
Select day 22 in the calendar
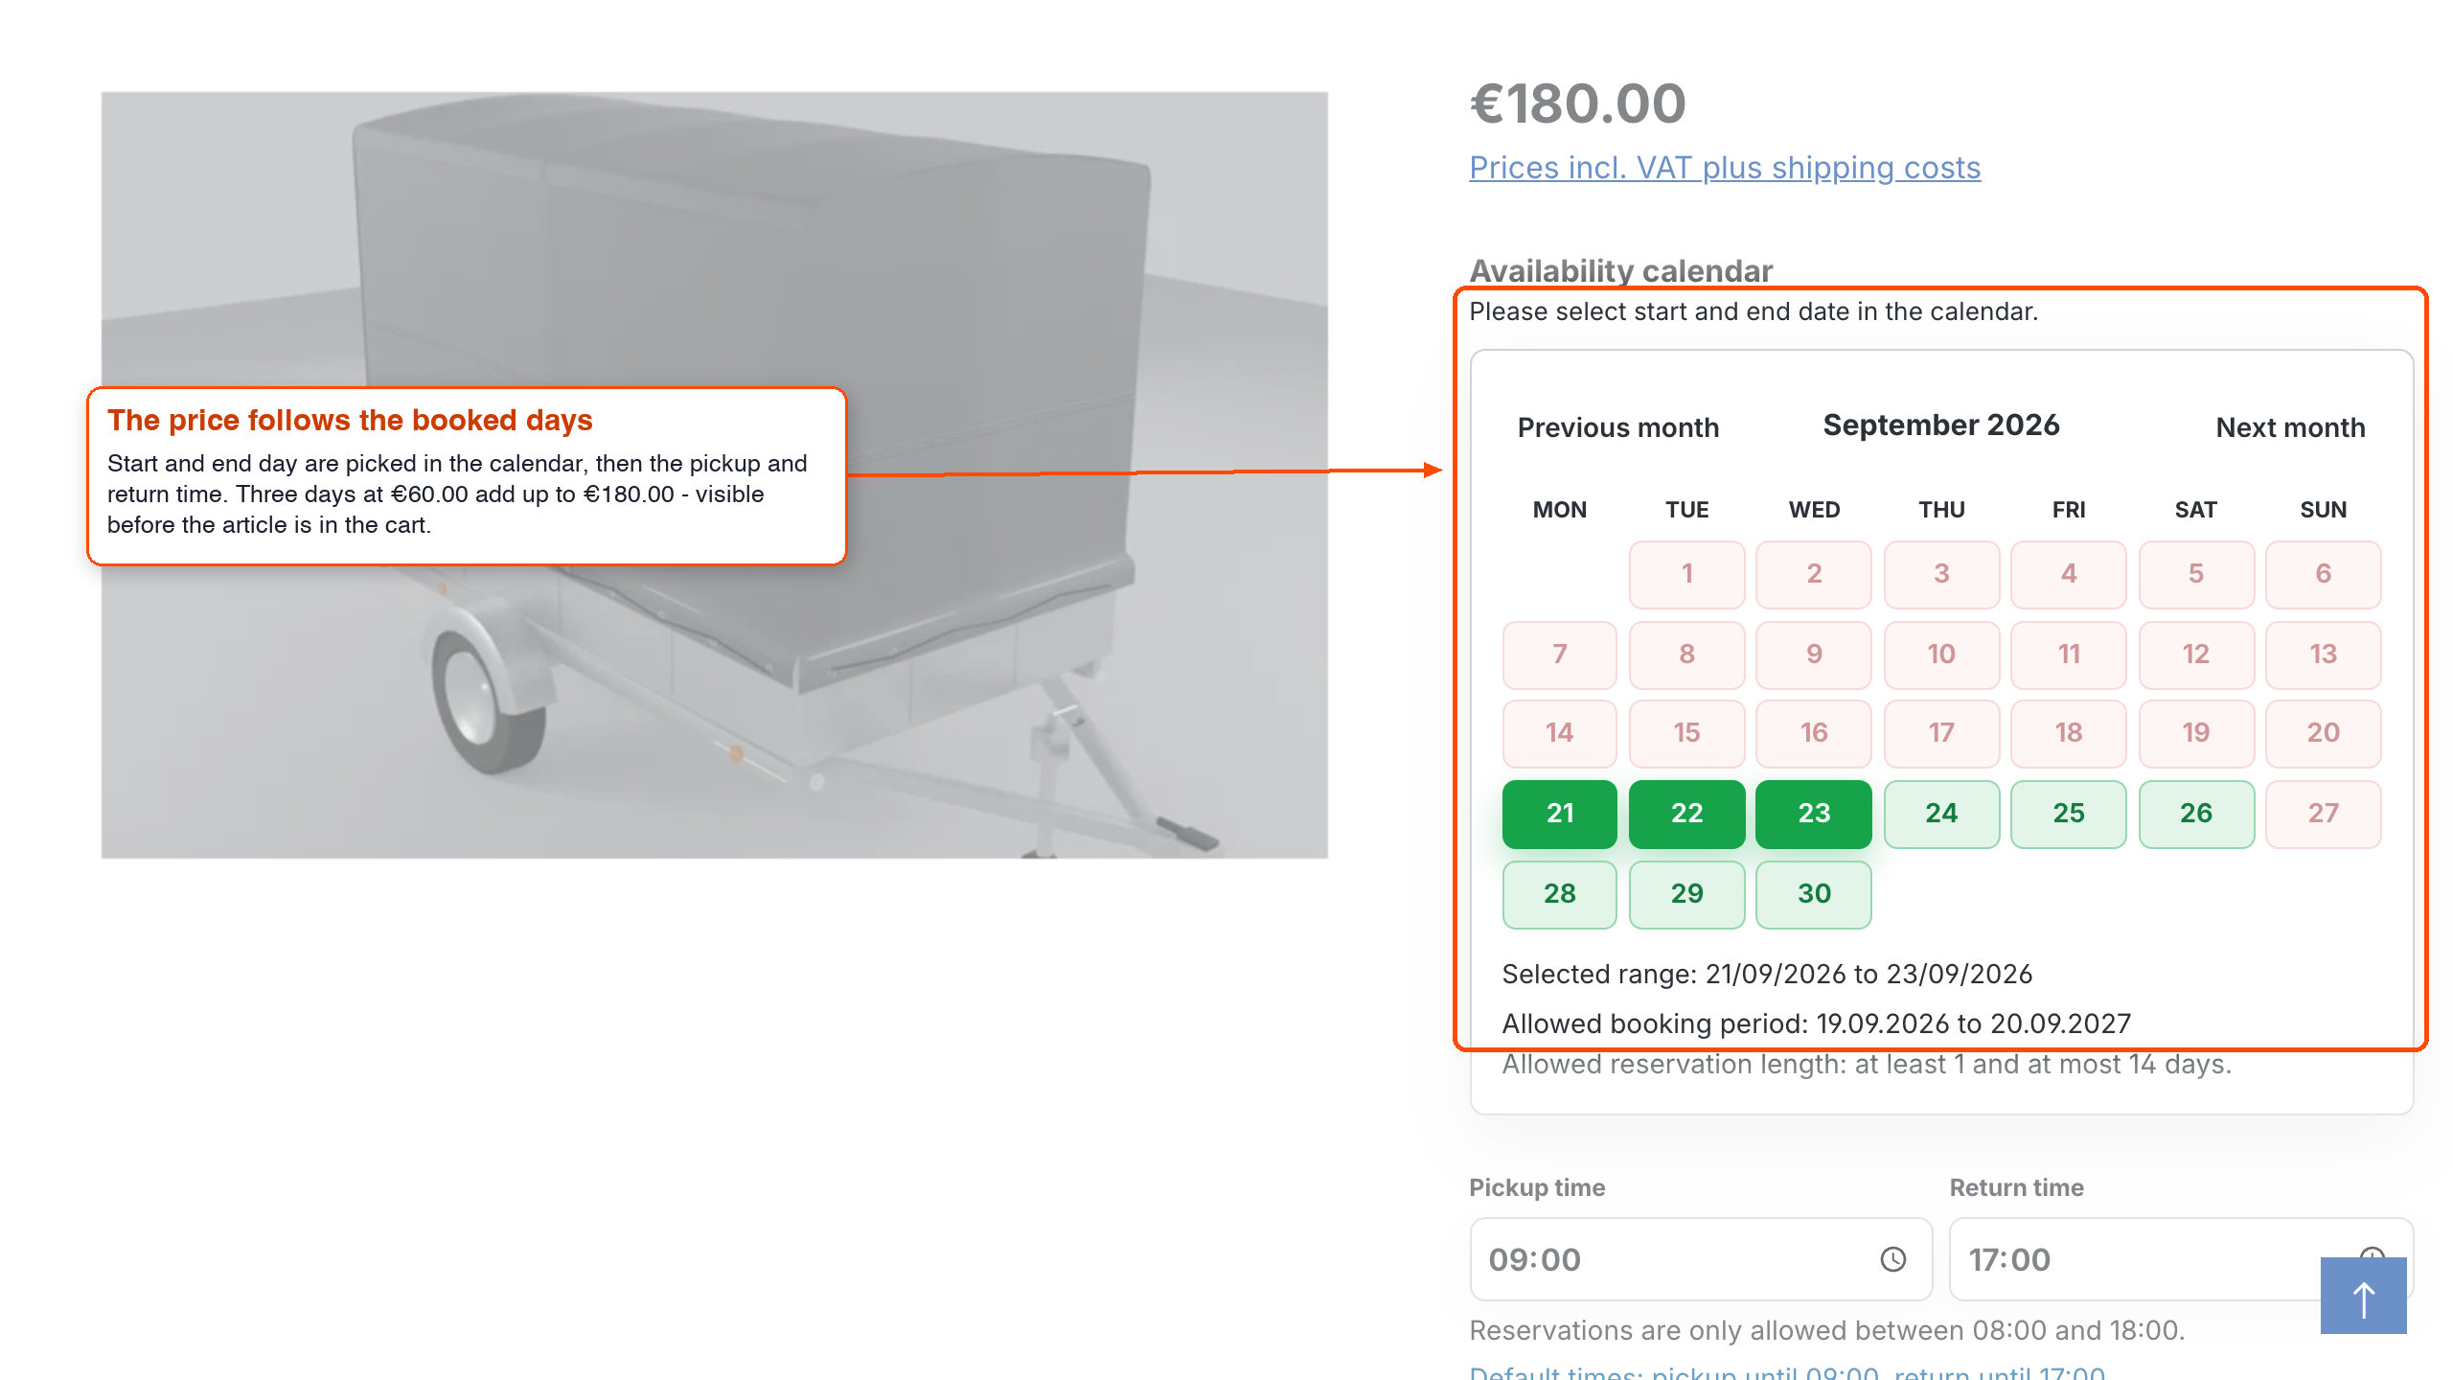click(x=1686, y=814)
